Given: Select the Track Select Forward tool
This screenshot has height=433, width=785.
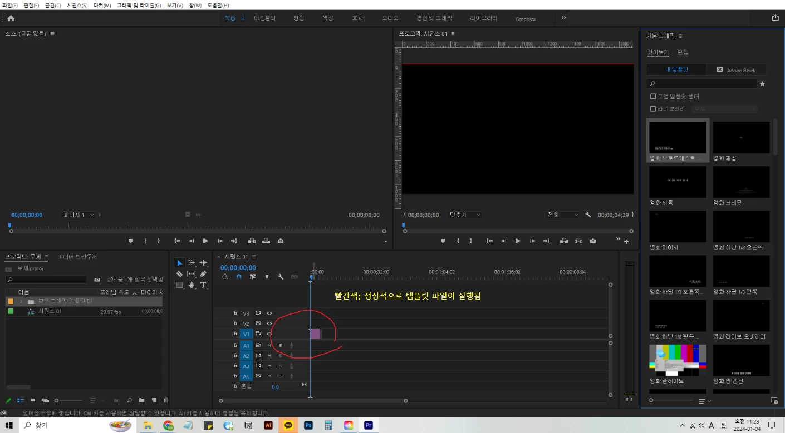Looking at the screenshot, I should 192,263.
